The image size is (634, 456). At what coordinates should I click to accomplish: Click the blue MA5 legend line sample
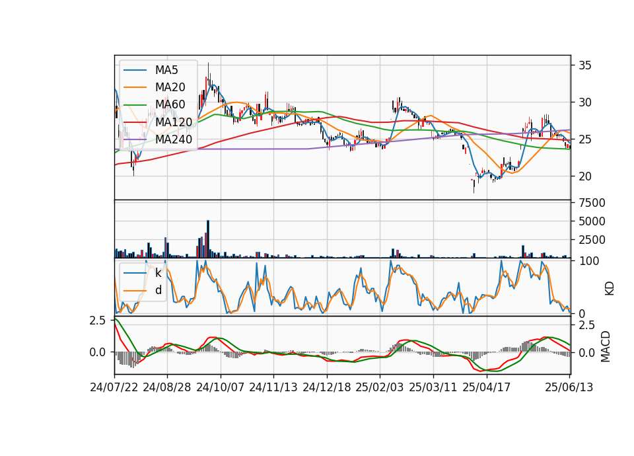pyautogui.click(x=135, y=70)
